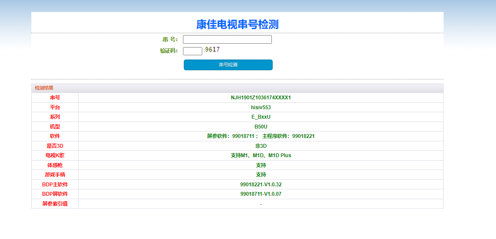496x239 pixels.
Task: Select value 99018711-V1.0.07
Action: coord(261,194)
